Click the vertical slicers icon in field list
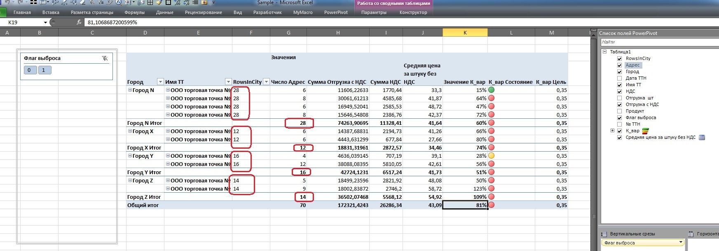 point(604,234)
